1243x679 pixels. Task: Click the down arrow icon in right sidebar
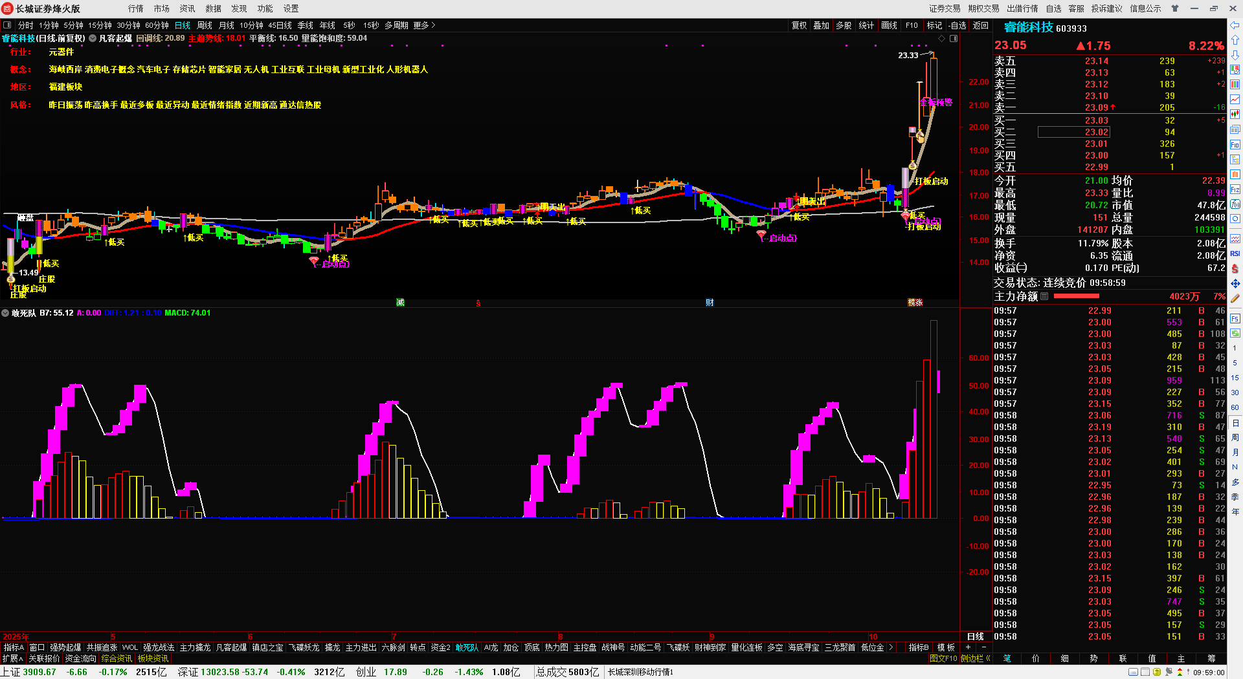point(1235,55)
